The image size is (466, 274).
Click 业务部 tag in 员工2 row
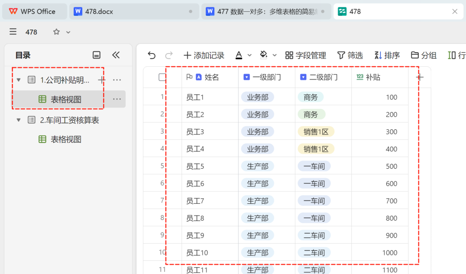[x=258, y=114]
